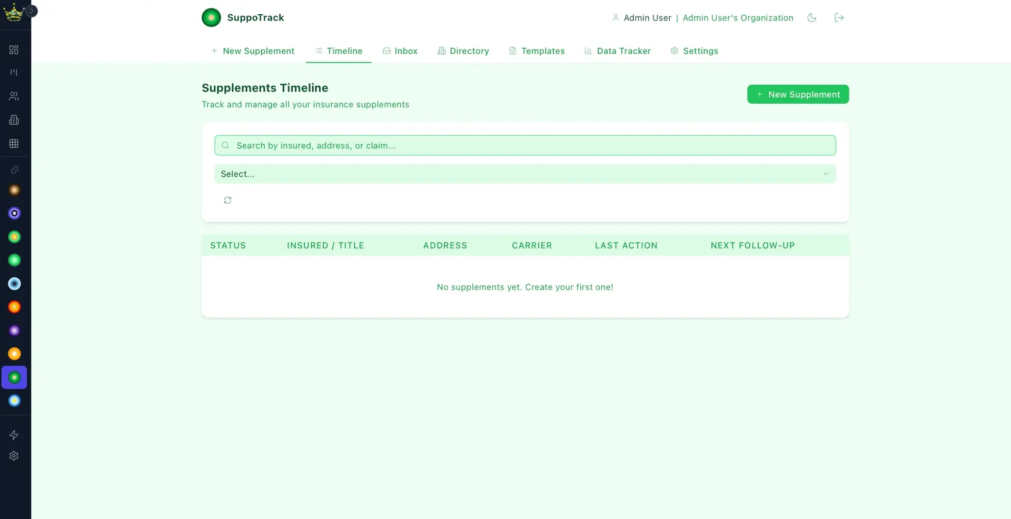Click the 'No supplements yet' message
This screenshot has width=1011, height=519.
click(x=525, y=287)
